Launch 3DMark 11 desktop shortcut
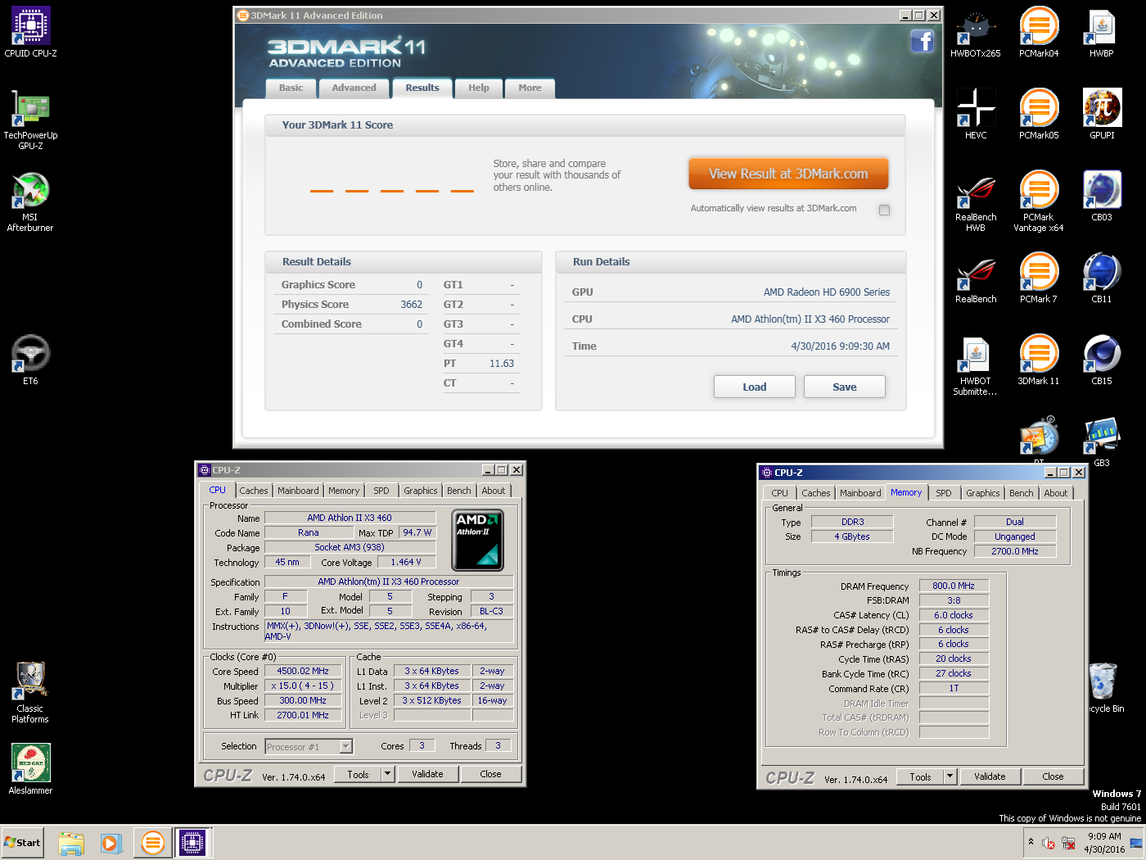The width and height of the screenshot is (1146, 860). point(1039,360)
